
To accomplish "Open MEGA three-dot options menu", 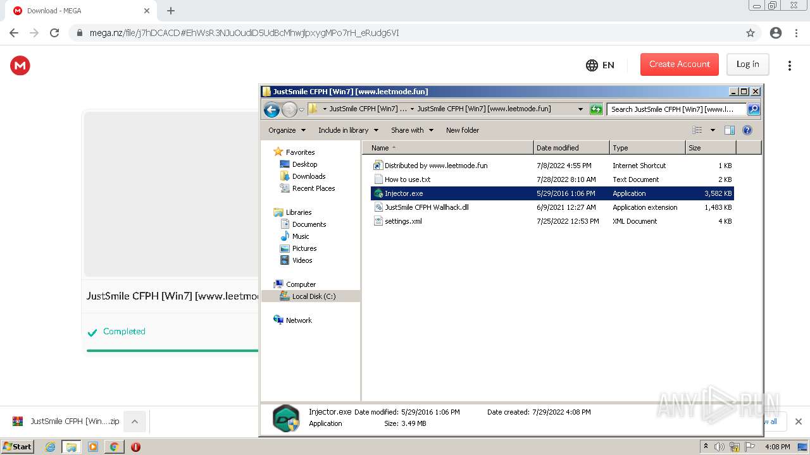I will pos(789,65).
